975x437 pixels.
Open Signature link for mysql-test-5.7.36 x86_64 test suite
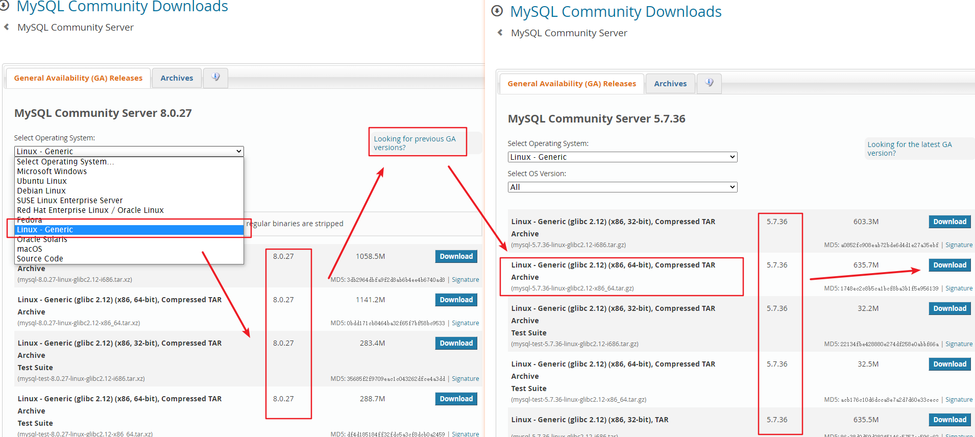(959, 400)
